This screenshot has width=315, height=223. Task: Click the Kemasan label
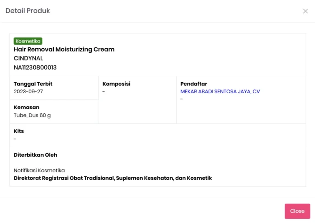[27, 107]
